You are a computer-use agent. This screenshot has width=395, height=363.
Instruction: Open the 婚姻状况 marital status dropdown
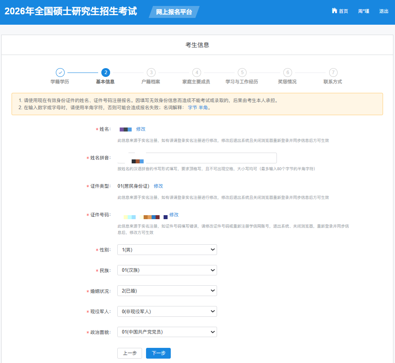pyautogui.click(x=167, y=290)
